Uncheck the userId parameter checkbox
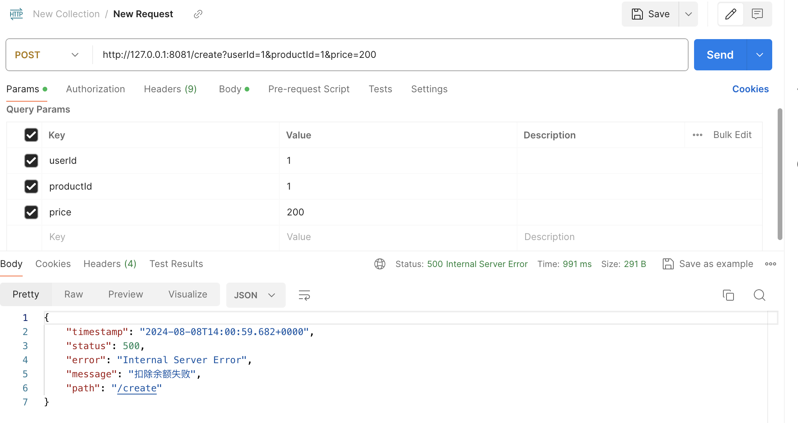The width and height of the screenshot is (798, 423). (x=31, y=161)
